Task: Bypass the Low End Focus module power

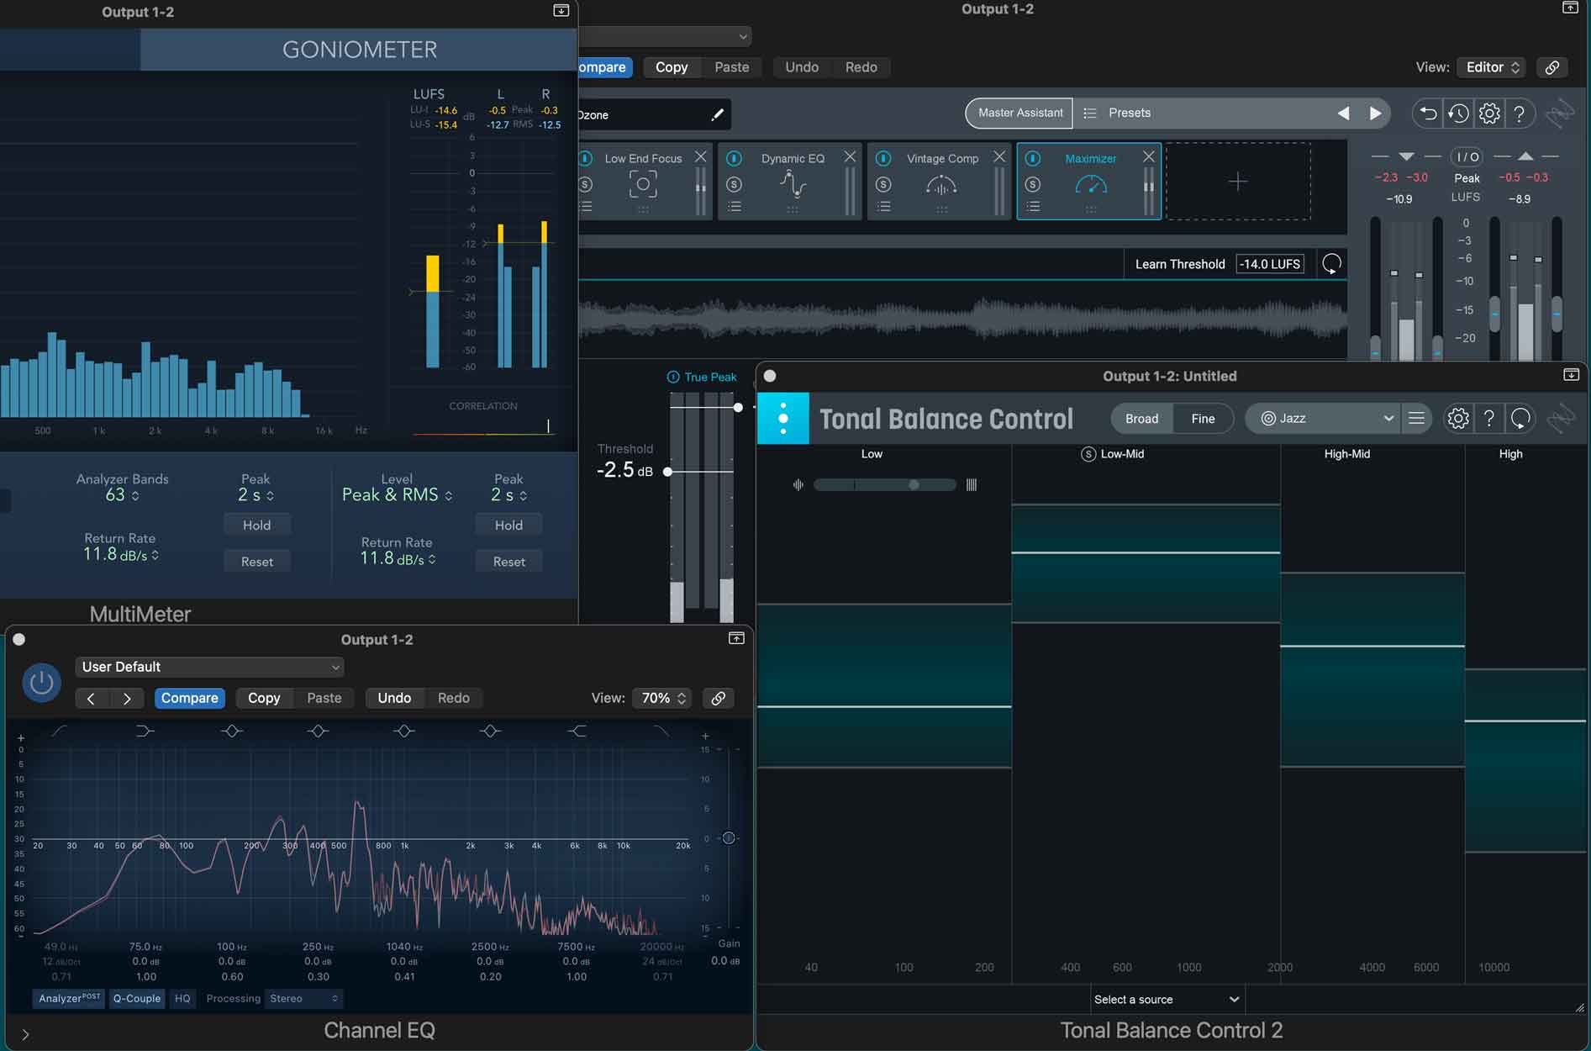Action: pos(586,158)
